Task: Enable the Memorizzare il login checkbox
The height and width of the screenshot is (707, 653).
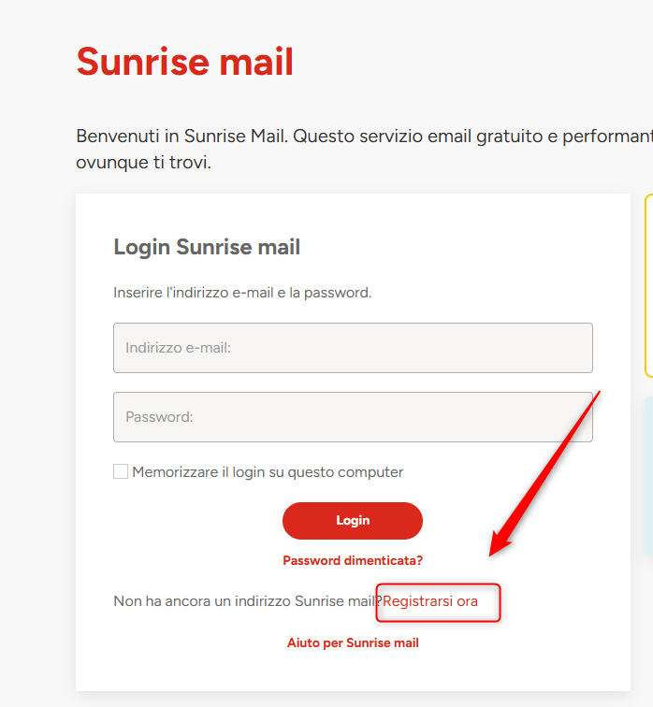Action: click(x=121, y=472)
